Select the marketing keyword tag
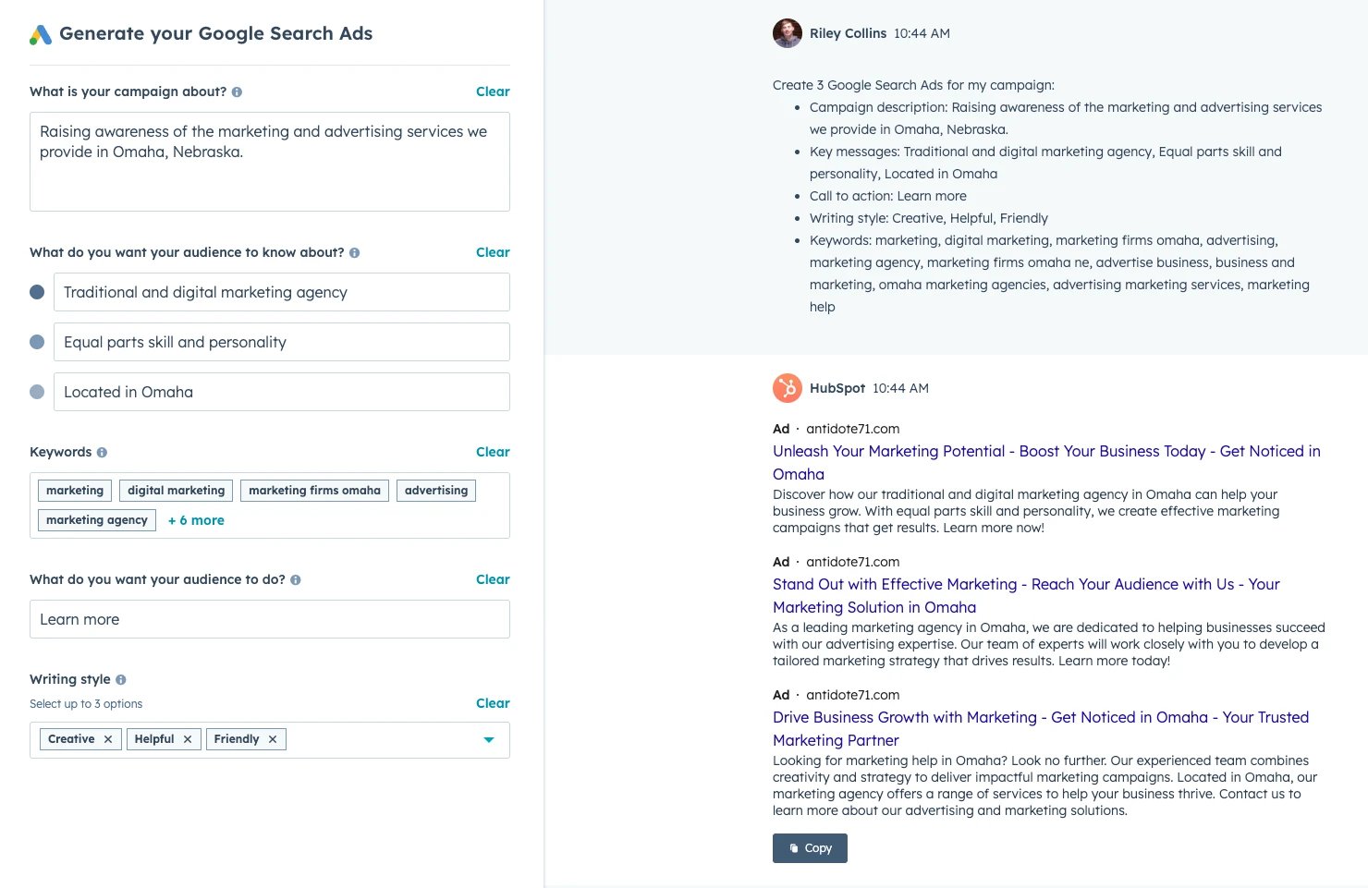 [x=75, y=491]
